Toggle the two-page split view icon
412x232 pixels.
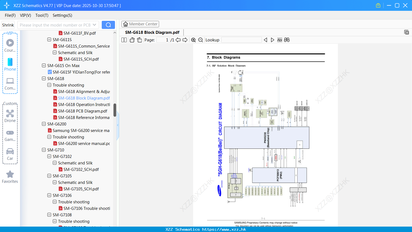pos(124,40)
